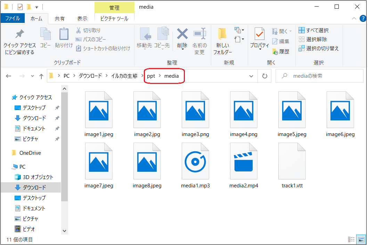Collapse the ribbon with chevron arrow
368x245 pixels.
pos(354,19)
